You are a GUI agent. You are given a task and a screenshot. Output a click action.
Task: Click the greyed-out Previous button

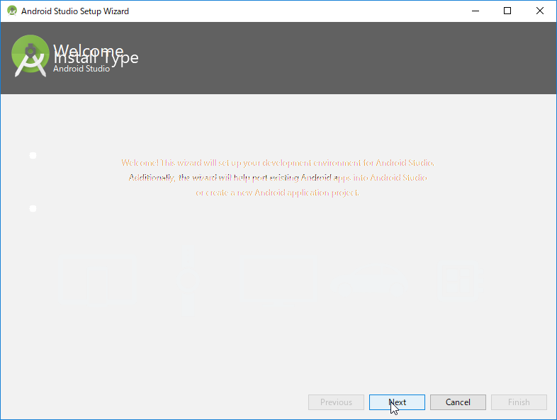point(336,402)
